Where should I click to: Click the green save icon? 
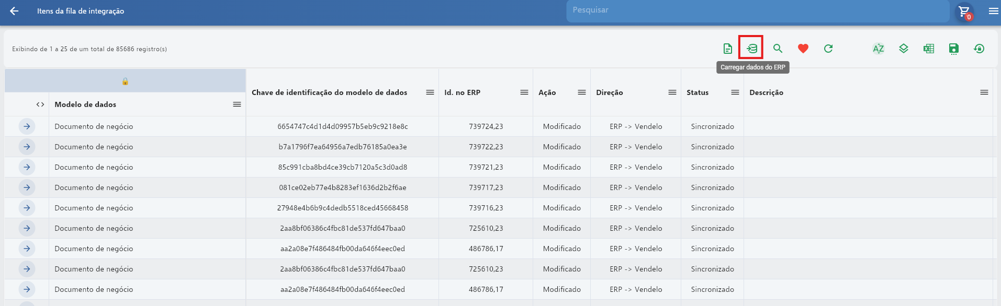(x=953, y=49)
